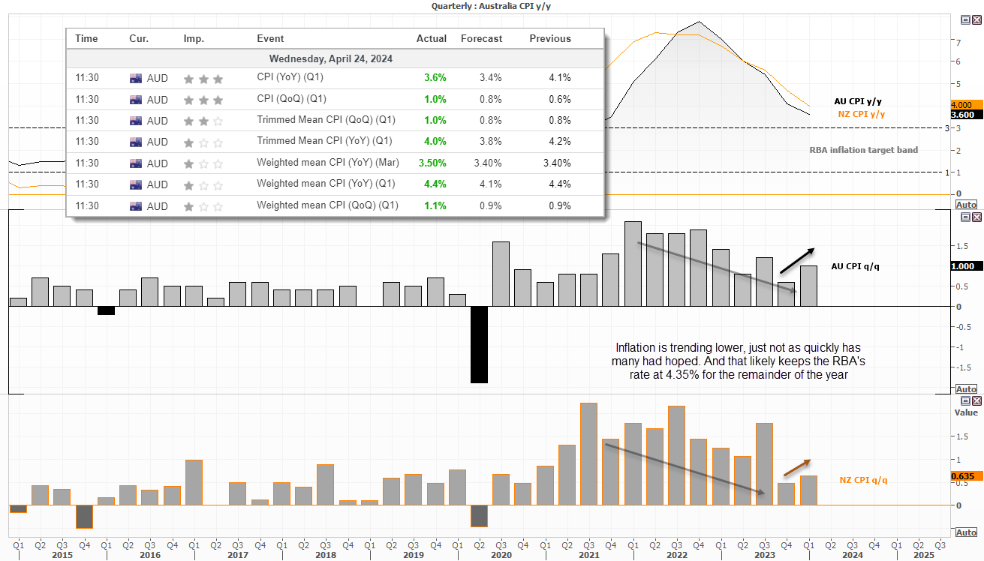Viewport: 984px width, 561px height.
Task: Toggle Auto scaling on the y/y chart
Action: [x=967, y=204]
